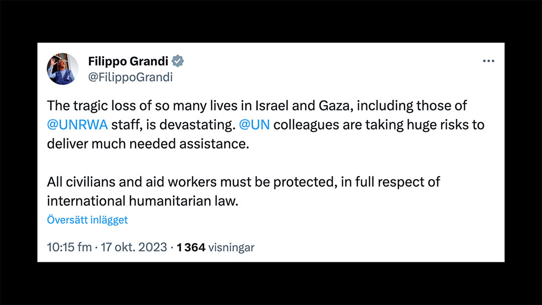This screenshot has width=542, height=305.
Task: Click the sentence starting "The tragic loss"
Action: (x=151, y=106)
